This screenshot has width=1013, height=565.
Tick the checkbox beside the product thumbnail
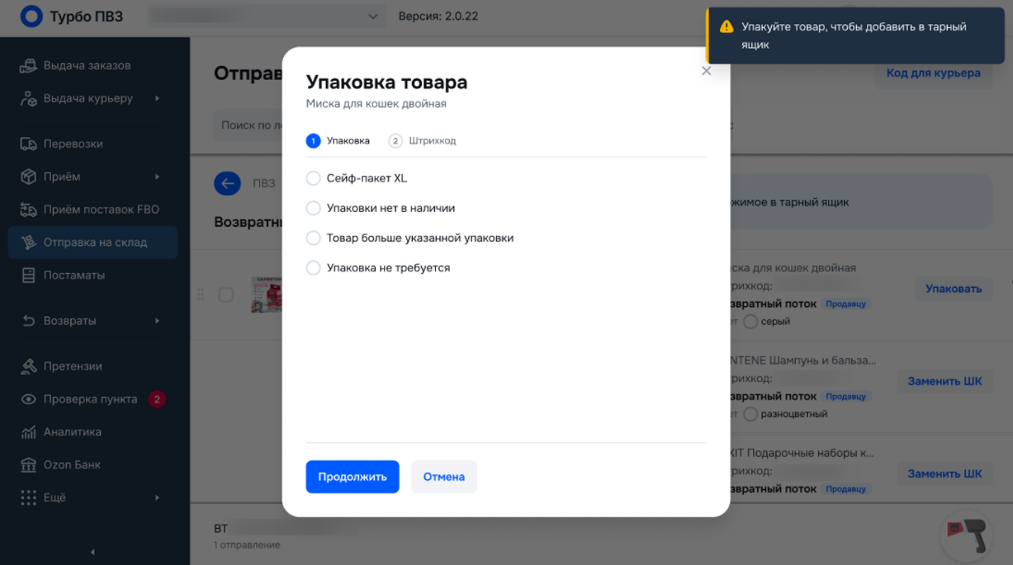click(x=226, y=294)
